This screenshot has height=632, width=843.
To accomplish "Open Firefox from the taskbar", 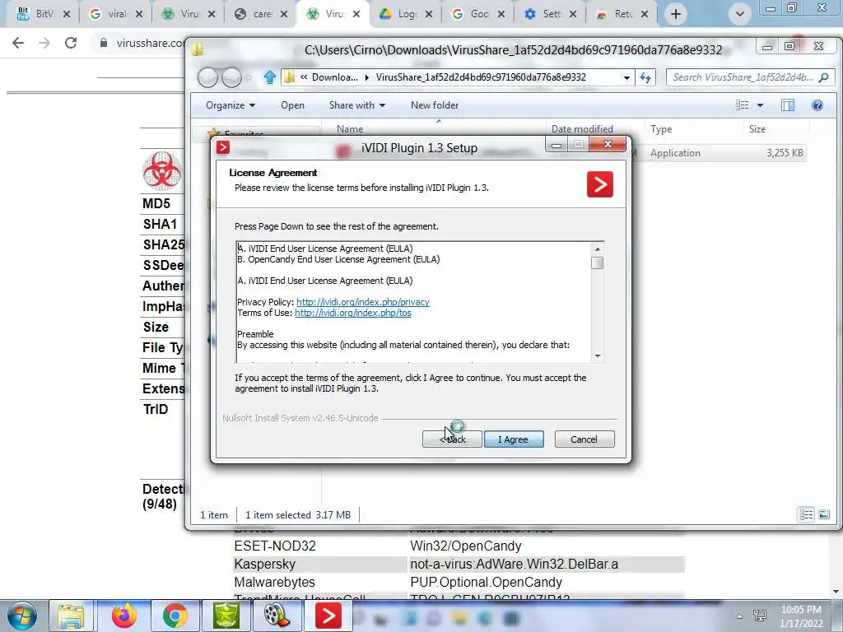I will click(123, 616).
